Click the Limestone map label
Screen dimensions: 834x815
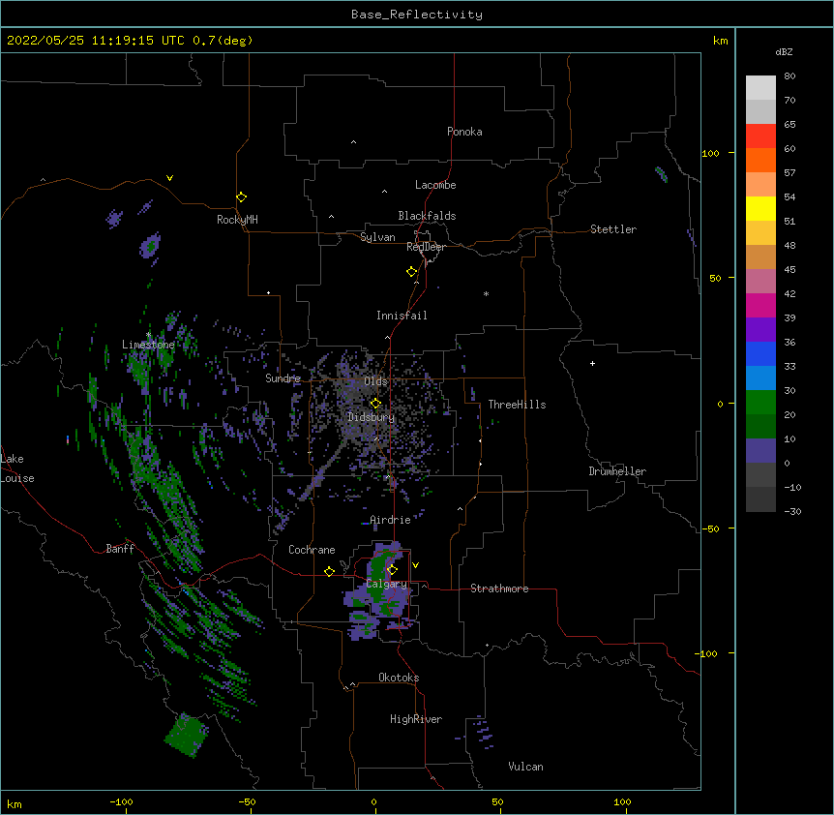(x=148, y=345)
